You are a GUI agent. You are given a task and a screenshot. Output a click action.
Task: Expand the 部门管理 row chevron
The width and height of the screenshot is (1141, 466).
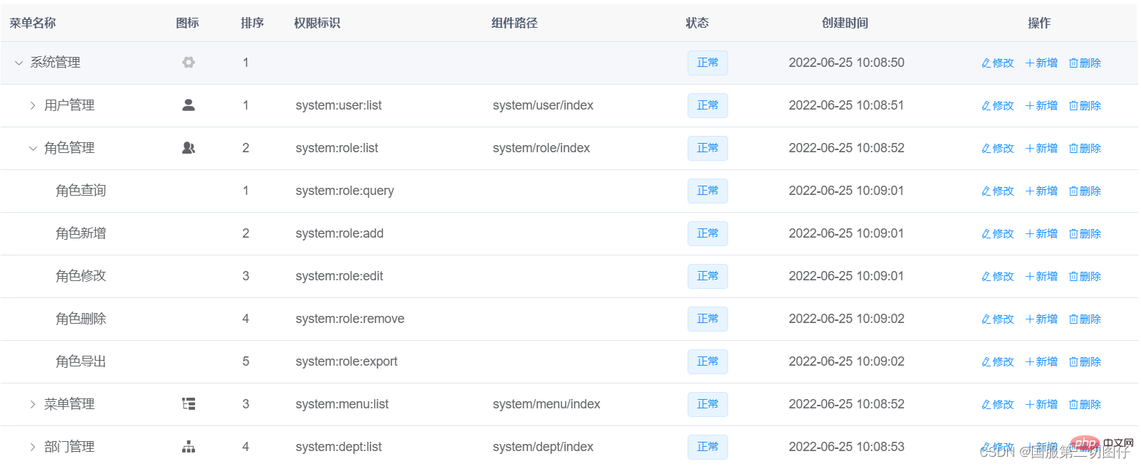click(x=33, y=448)
